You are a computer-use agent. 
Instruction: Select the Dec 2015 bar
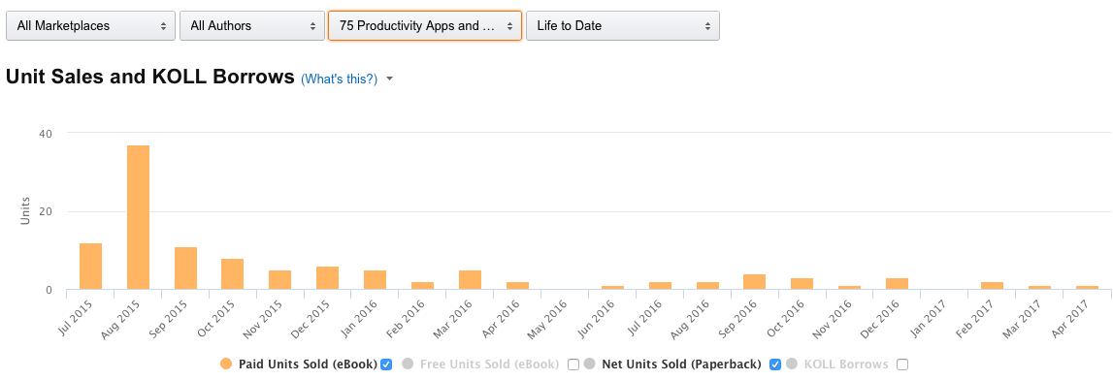[x=328, y=278]
